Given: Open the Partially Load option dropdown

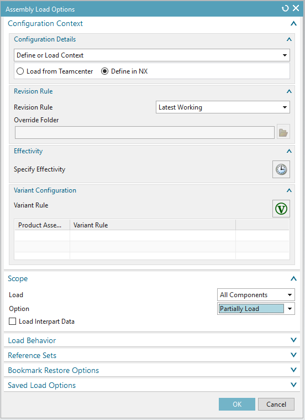Looking at the screenshot, I should (x=256, y=309).
